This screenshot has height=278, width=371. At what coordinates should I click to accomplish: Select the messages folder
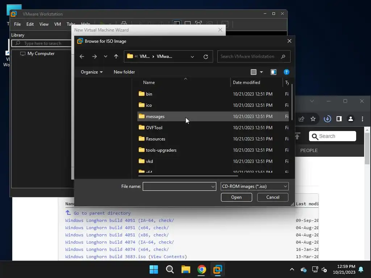[213, 116]
